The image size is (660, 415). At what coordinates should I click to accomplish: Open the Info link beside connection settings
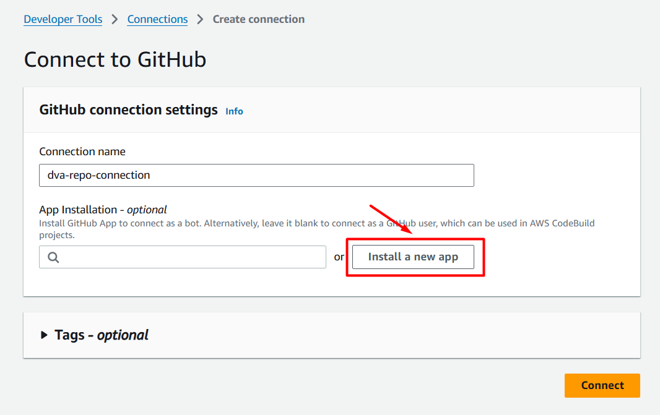click(x=234, y=111)
